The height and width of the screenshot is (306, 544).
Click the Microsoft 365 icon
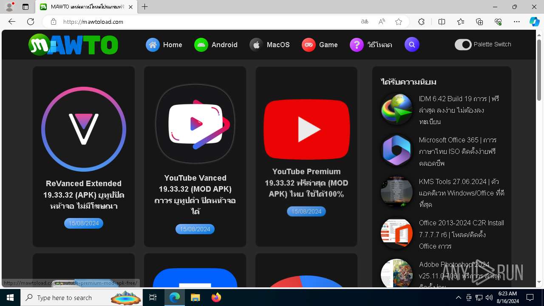[x=397, y=150]
